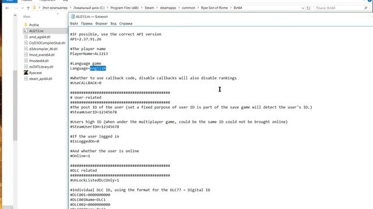This screenshot has width=373, height=209.
Task: Select ALI213.ini file icon
Action: (x=26, y=31)
